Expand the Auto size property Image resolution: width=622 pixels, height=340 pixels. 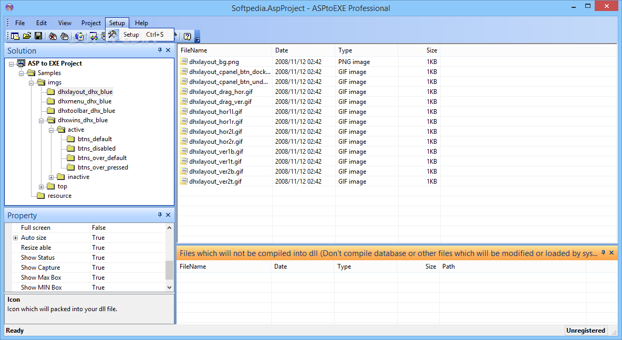tap(15, 238)
